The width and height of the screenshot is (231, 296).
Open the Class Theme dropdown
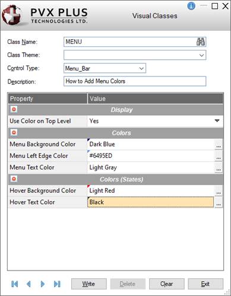click(201, 55)
